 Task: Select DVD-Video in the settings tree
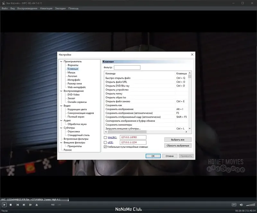pos(74,94)
